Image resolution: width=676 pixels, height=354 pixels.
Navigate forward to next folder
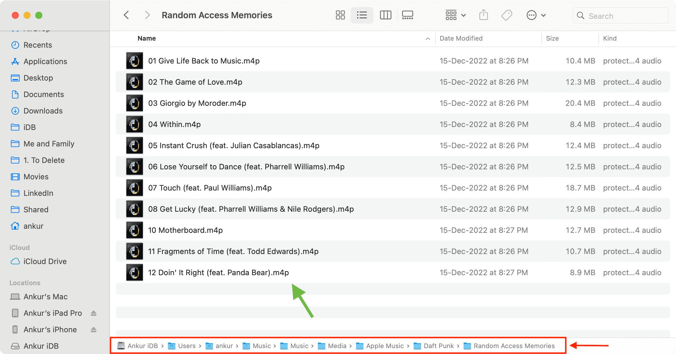147,15
